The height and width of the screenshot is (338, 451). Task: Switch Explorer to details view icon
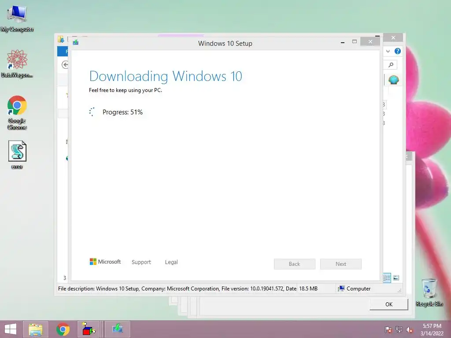387,278
